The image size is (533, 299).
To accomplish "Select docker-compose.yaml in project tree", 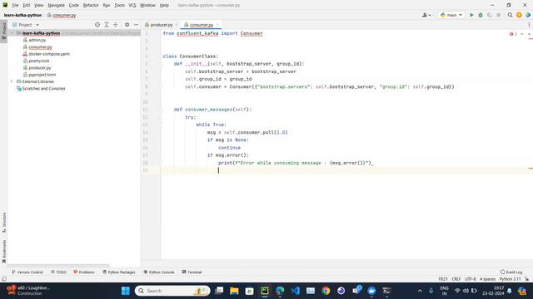I will [49, 54].
